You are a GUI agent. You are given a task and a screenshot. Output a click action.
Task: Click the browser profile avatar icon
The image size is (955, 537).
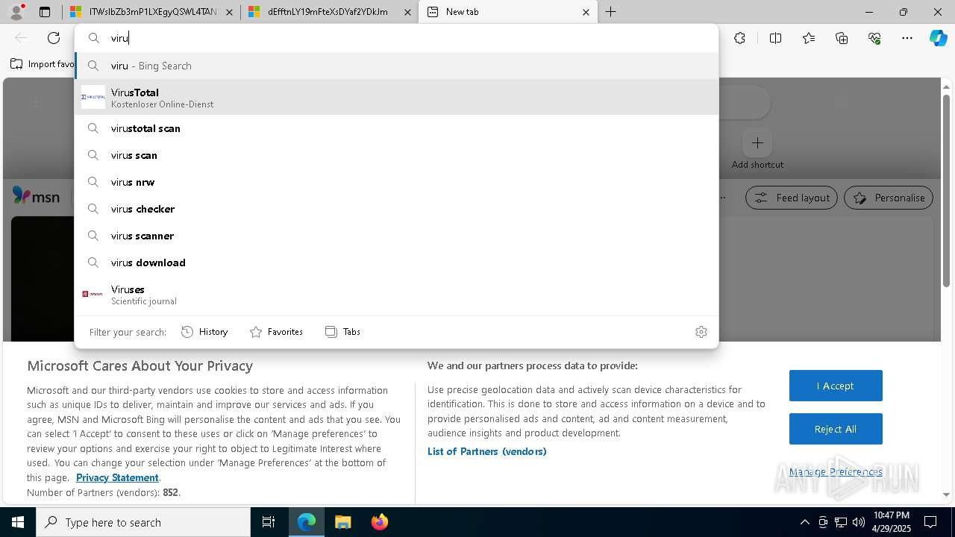[x=16, y=12]
